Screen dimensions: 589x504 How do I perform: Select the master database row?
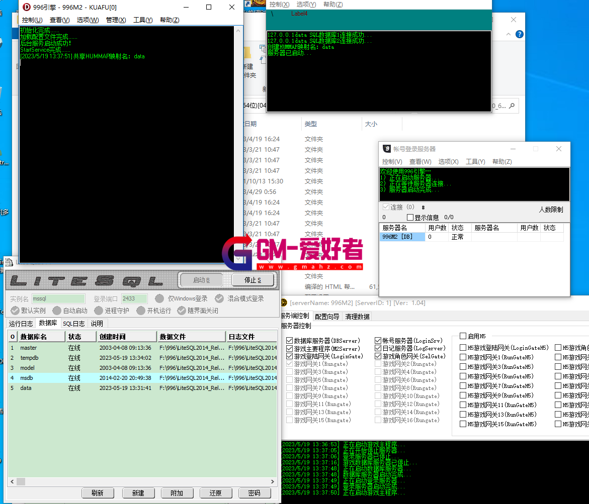tap(143, 348)
